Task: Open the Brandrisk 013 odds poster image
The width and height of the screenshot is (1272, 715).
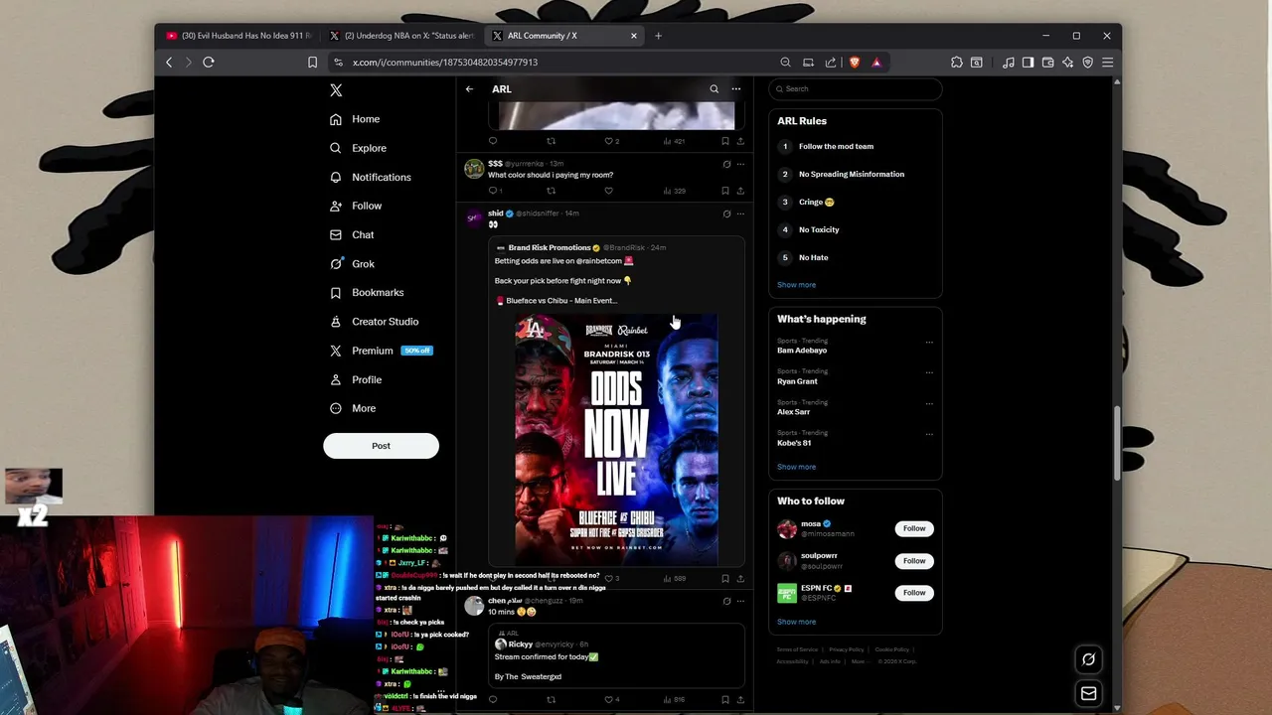Action: (x=616, y=439)
